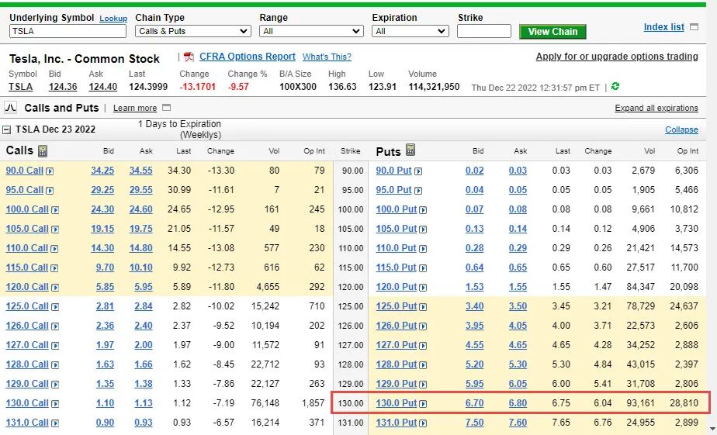Open the Calls calculator icon
The width and height of the screenshot is (717, 435).
43,150
